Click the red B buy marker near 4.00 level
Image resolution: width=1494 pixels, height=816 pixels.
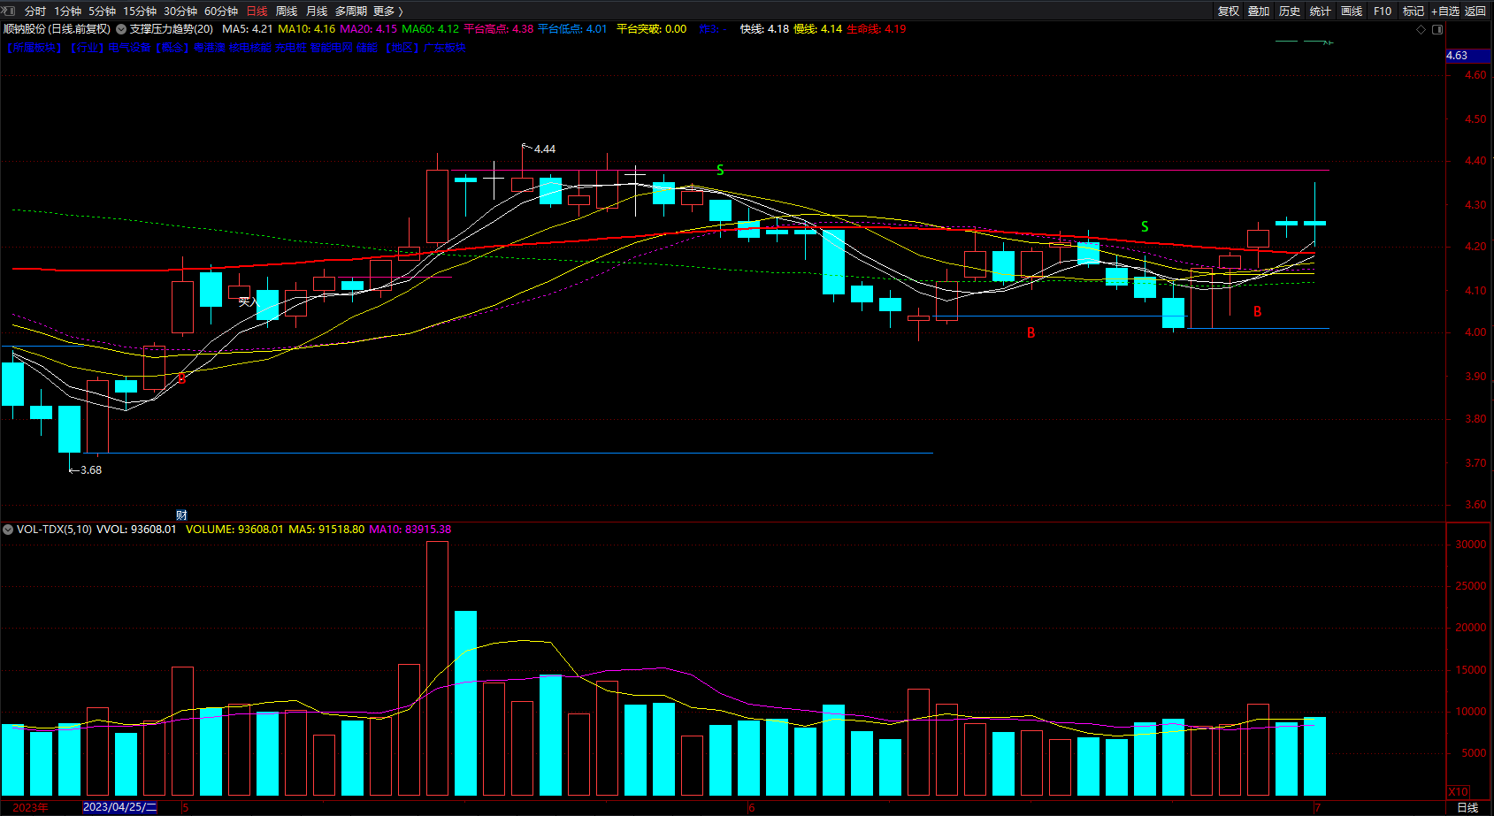point(1030,332)
